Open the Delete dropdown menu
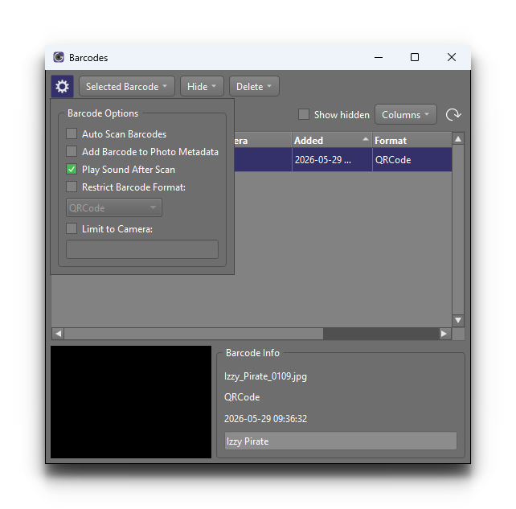Image resolution: width=516 pixels, height=509 pixels. click(x=254, y=87)
